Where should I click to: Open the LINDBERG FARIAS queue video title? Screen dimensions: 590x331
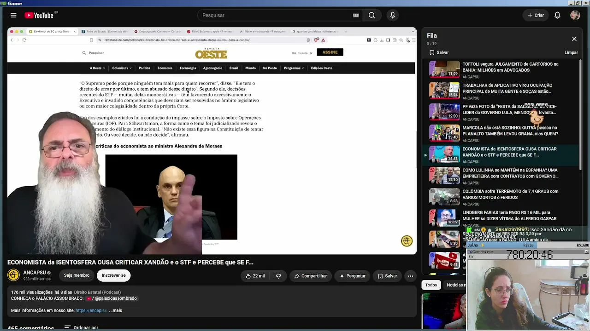click(x=509, y=215)
